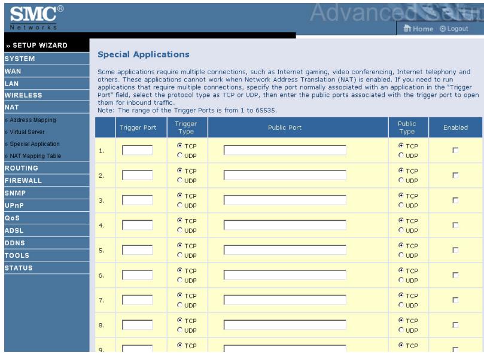Select UDP Public Type for row 6
The image size is (484, 353).
point(401,280)
